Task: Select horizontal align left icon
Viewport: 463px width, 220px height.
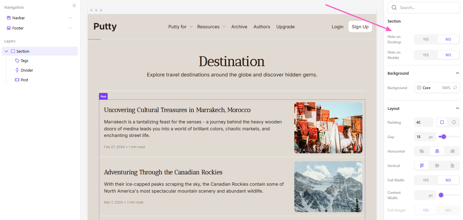Action: (422, 151)
